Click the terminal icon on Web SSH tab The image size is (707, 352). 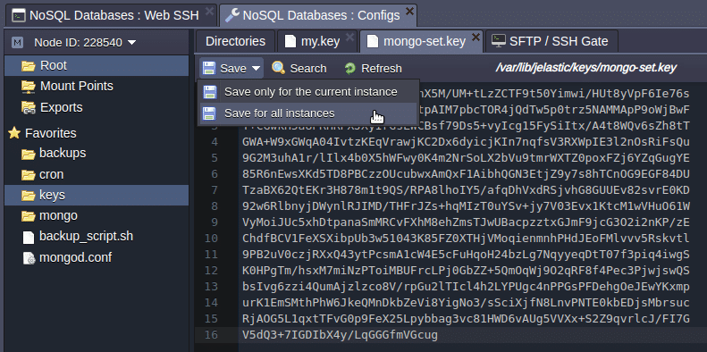[19, 16]
